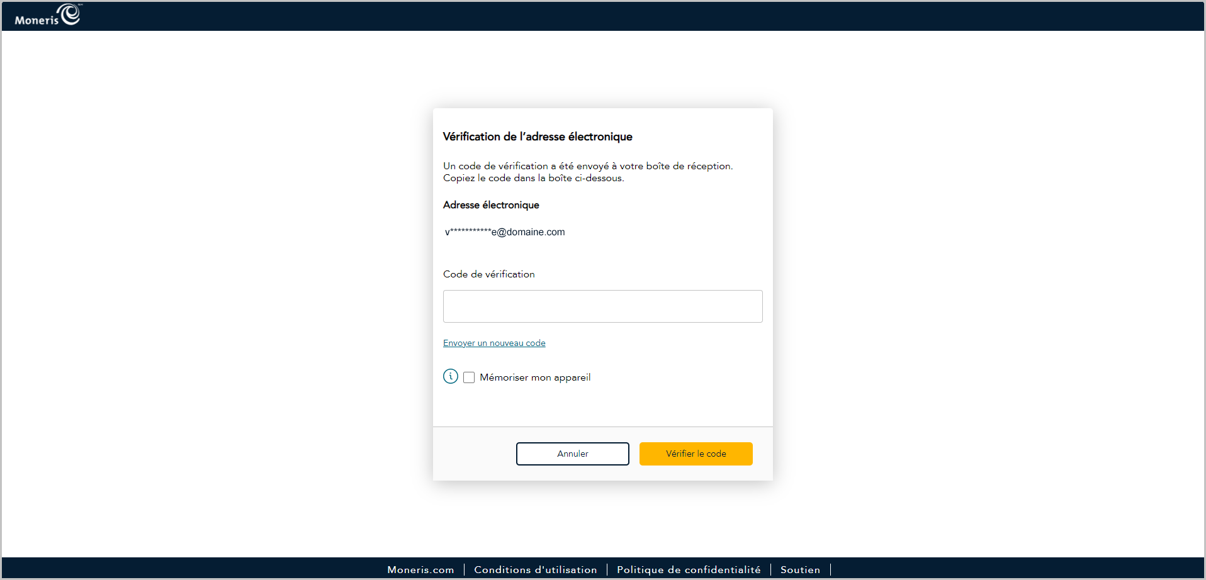The width and height of the screenshot is (1206, 580).
Task: Click the sentence starting "Un code de vérification"
Action: (x=587, y=166)
